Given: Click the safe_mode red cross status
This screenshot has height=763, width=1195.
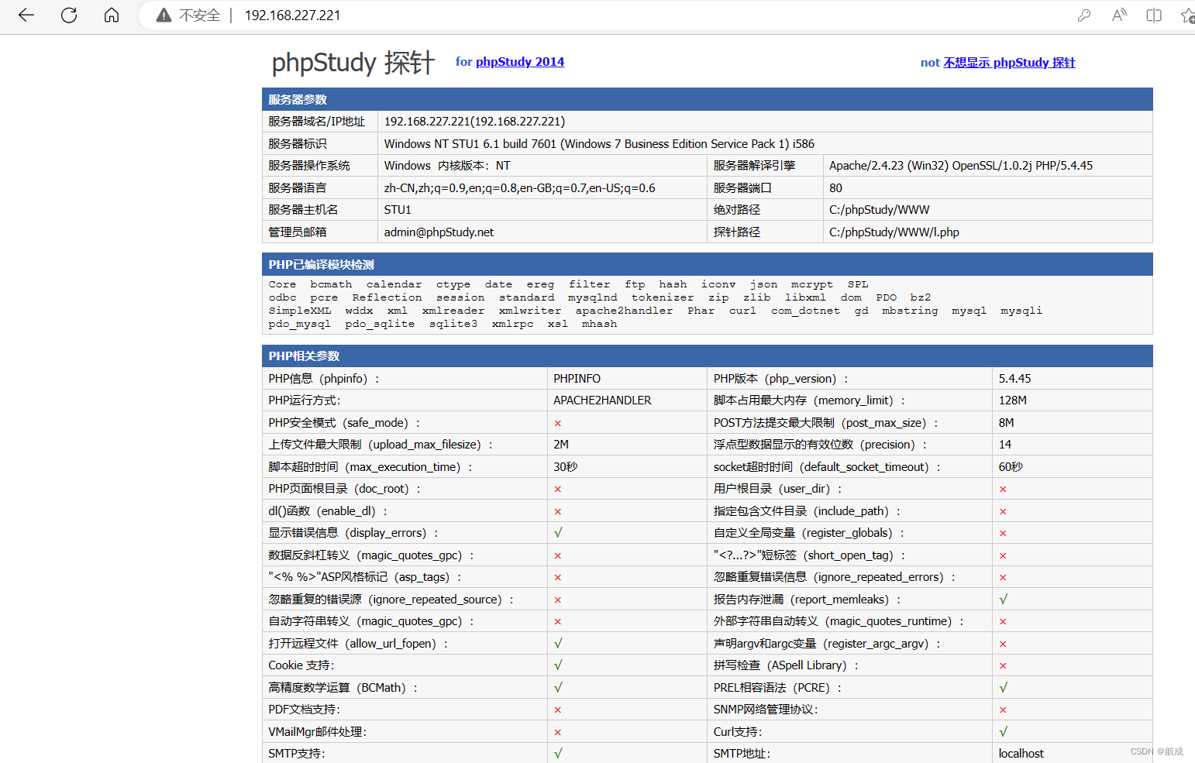Looking at the screenshot, I should coord(558,424).
